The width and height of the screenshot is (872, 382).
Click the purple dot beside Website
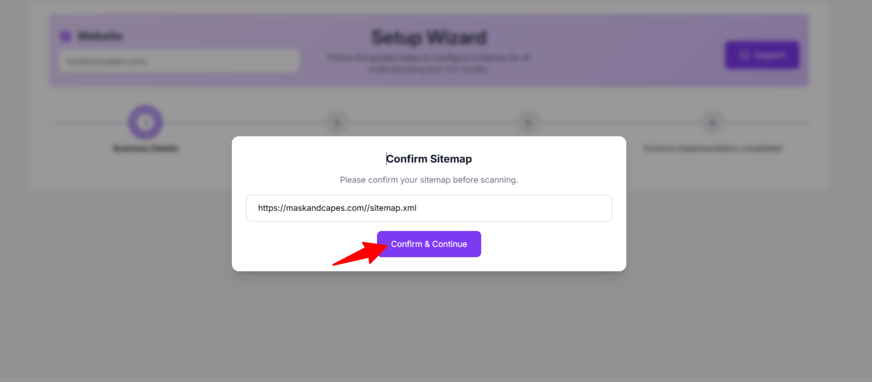[65, 36]
